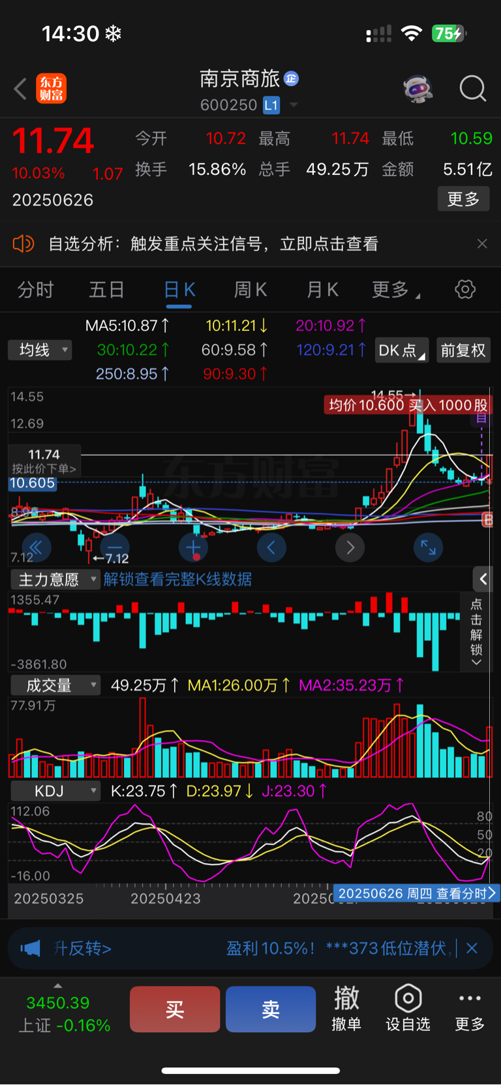Toggle the DK点 option
This screenshot has width=501, height=1085.
click(402, 350)
